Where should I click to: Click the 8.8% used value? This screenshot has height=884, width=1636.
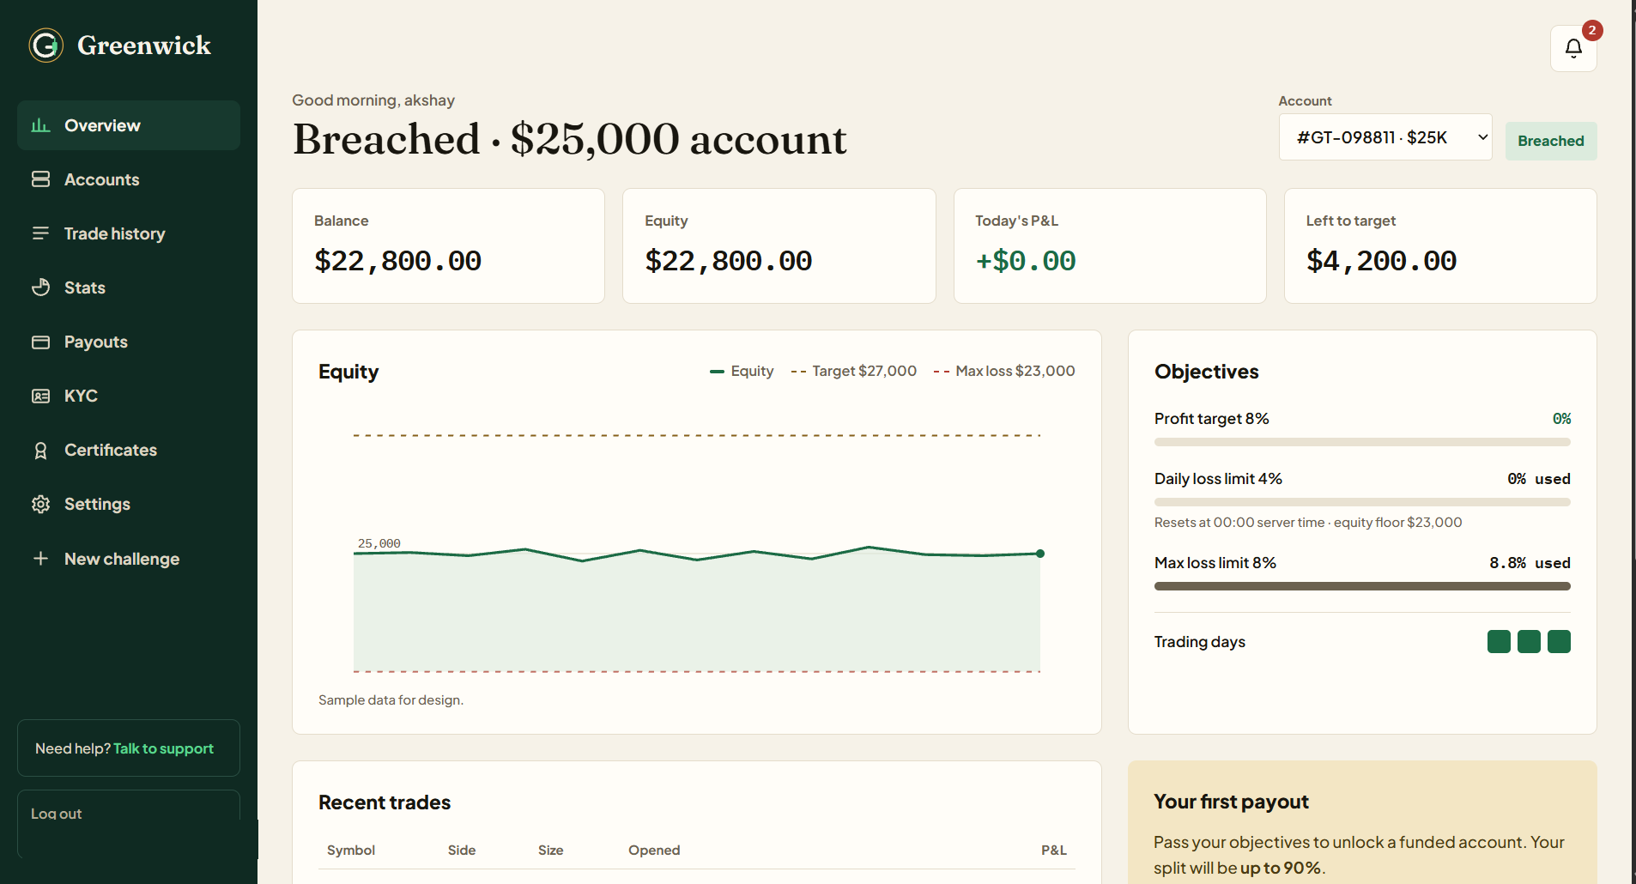[1530, 563]
